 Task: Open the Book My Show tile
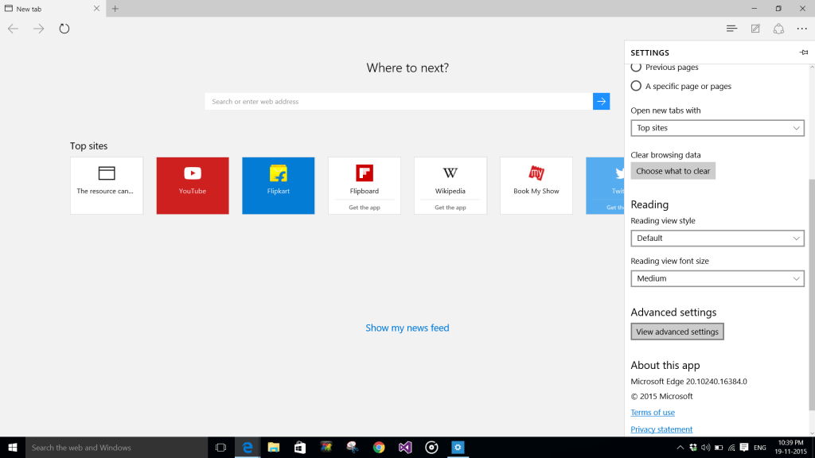pyautogui.click(x=536, y=185)
